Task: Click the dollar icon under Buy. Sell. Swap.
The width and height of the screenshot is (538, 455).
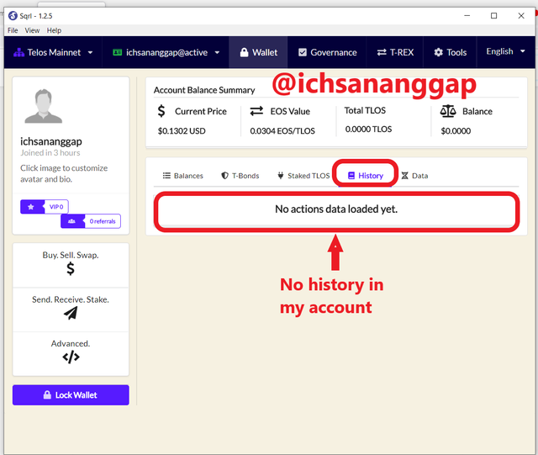Action: [x=71, y=268]
